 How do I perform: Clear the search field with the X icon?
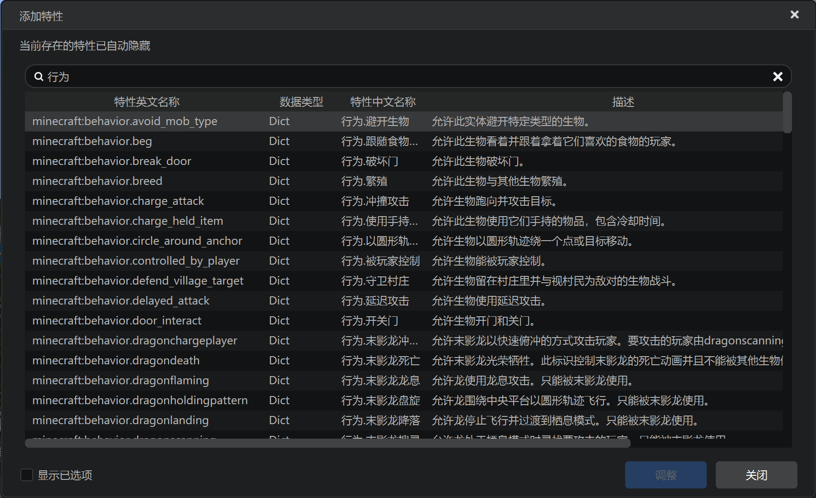(777, 77)
